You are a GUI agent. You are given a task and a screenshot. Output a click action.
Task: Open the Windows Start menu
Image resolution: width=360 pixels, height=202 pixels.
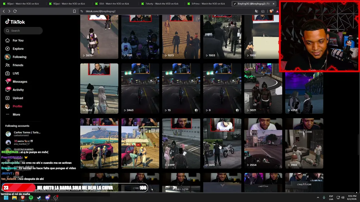click(6, 198)
